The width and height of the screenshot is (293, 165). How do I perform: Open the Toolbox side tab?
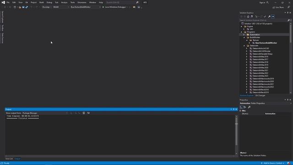click(x=2, y=28)
